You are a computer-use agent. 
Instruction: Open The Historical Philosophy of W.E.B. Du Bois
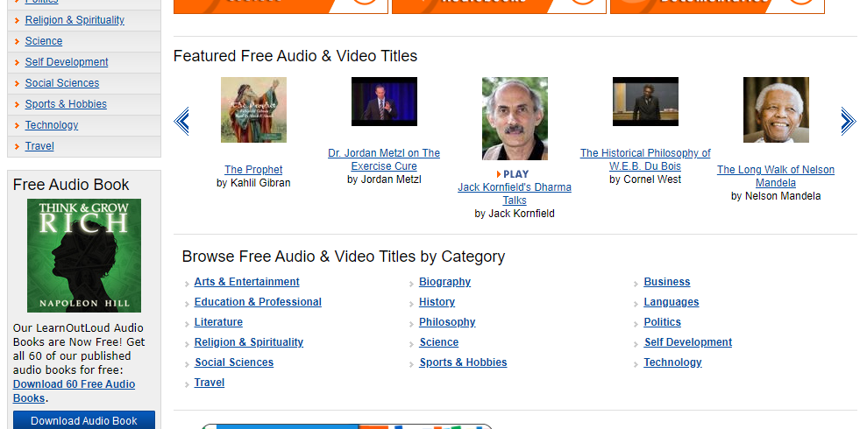pos(645,159)
